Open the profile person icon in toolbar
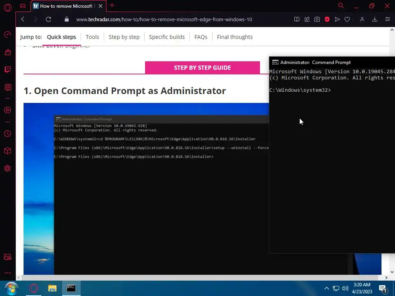Viewport: 395px width, 296px height. (362, 19)
